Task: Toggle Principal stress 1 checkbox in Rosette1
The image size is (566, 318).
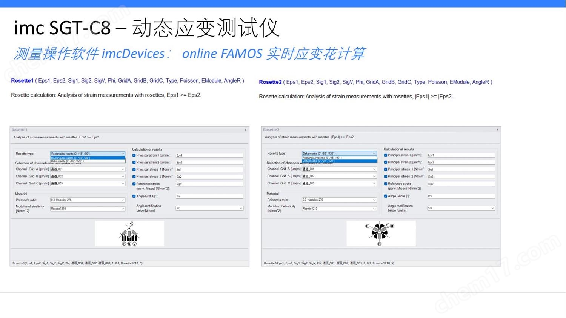Action: click(x=134, y=170)
